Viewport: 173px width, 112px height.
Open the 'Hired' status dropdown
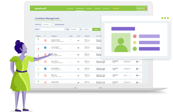point(127,75)
